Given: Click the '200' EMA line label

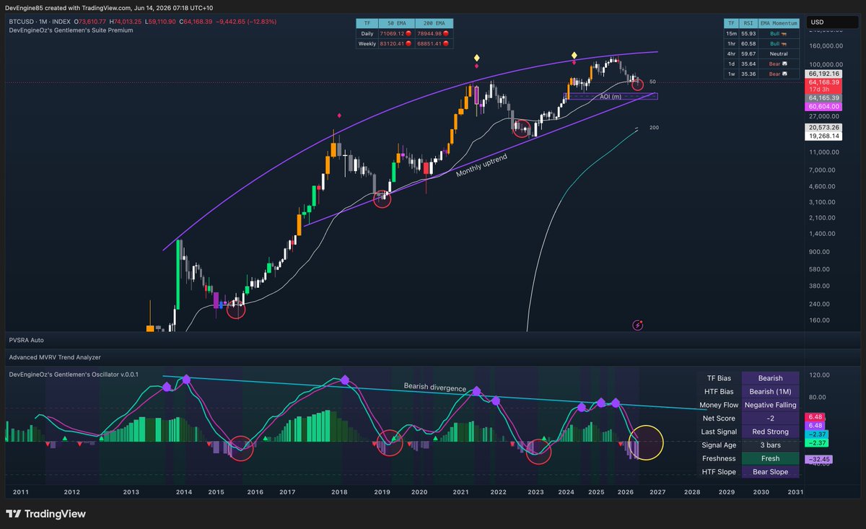Looking at the screenshot, I should click(652, 128).
